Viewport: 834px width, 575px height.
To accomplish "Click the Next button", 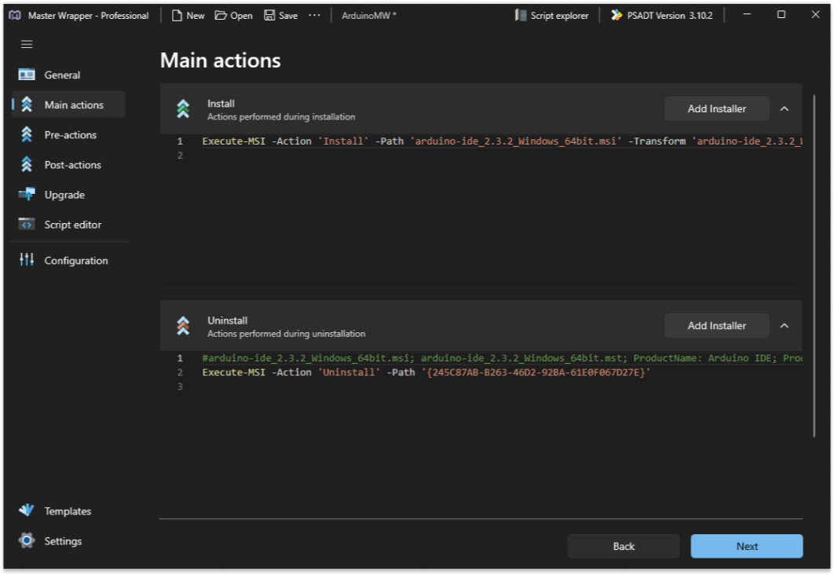I will (747, 546).
